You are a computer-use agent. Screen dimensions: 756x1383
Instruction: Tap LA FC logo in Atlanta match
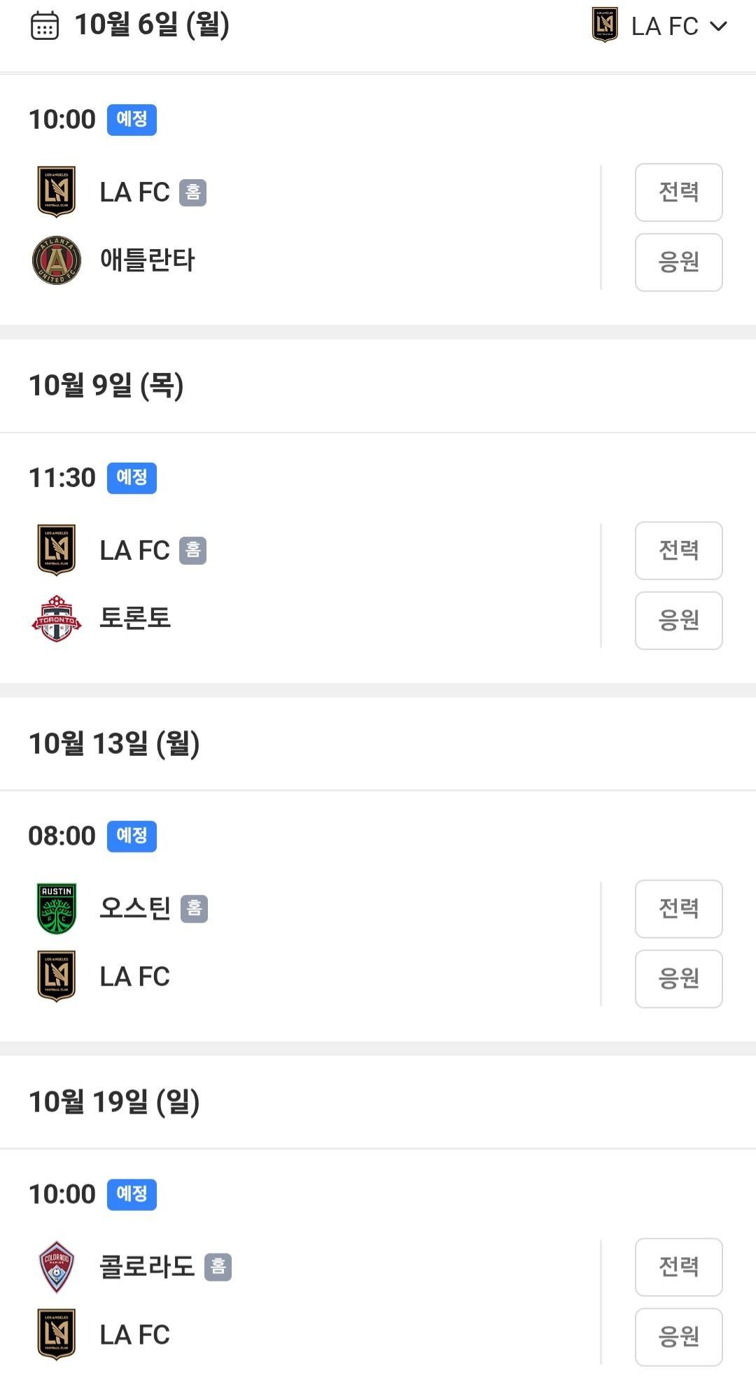pos(57,192)
